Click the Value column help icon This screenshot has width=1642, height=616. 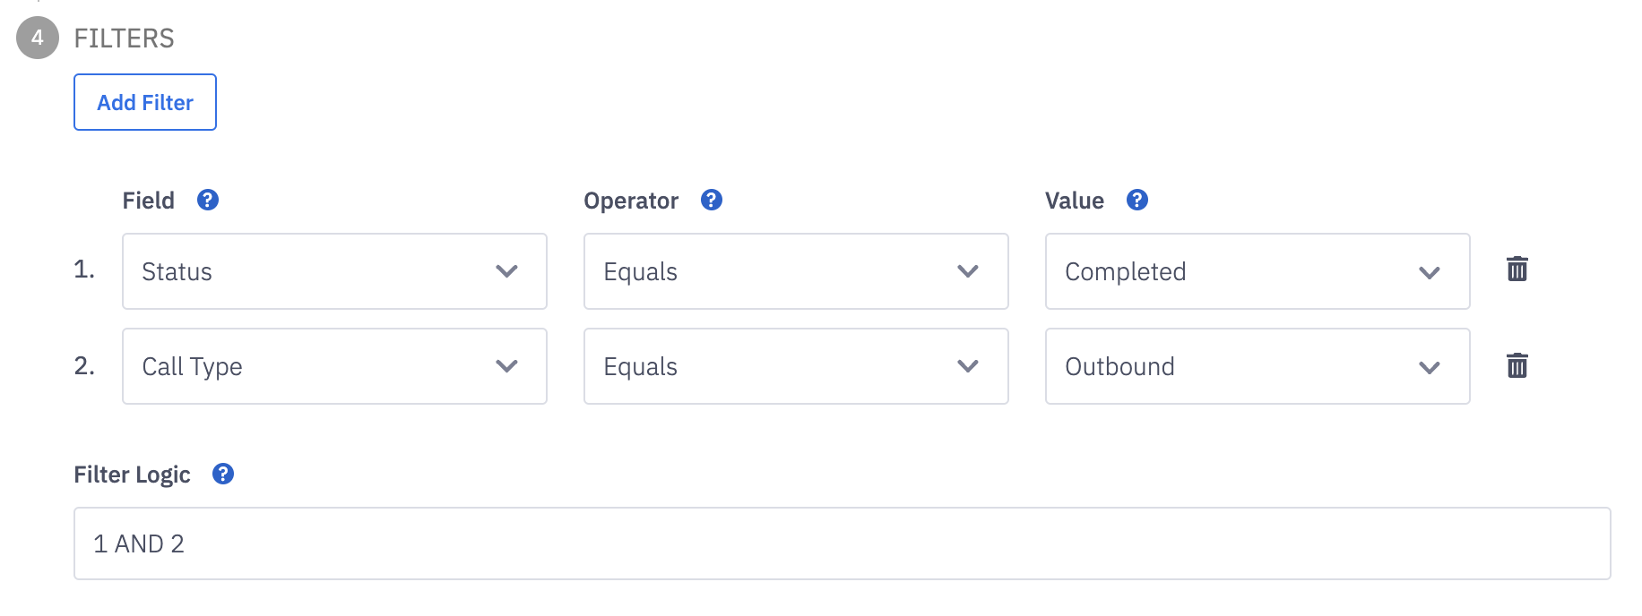click(1137, 200)
